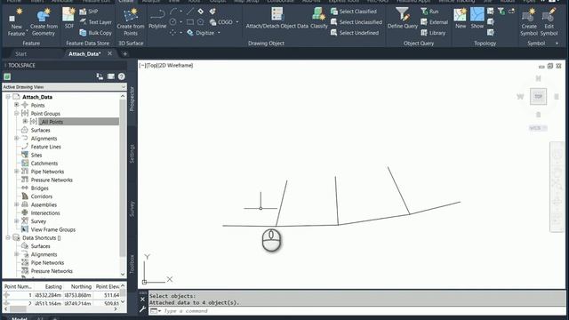This screenshot has width=569, height=320.
Task: Select the Polyline tool
Action: (x=157, y=19)
